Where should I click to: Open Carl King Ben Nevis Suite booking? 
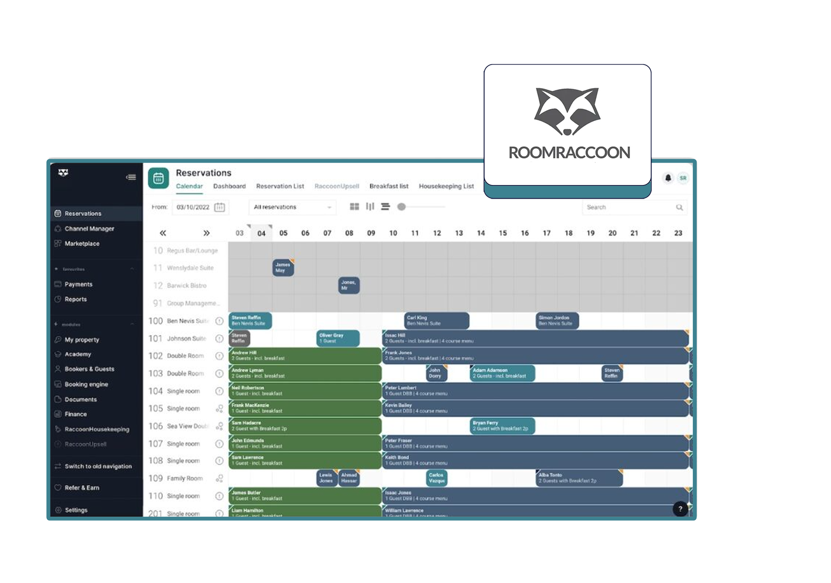[x=437, y=321]
